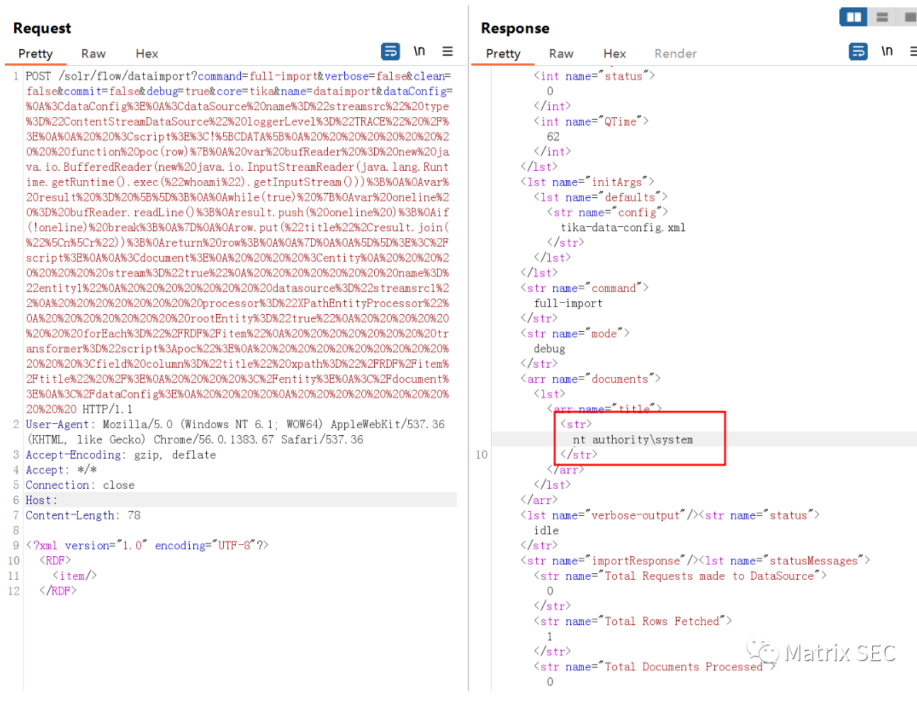Select top-bottom stacked layout icon

pyautogui.click(x=882, y=17)
